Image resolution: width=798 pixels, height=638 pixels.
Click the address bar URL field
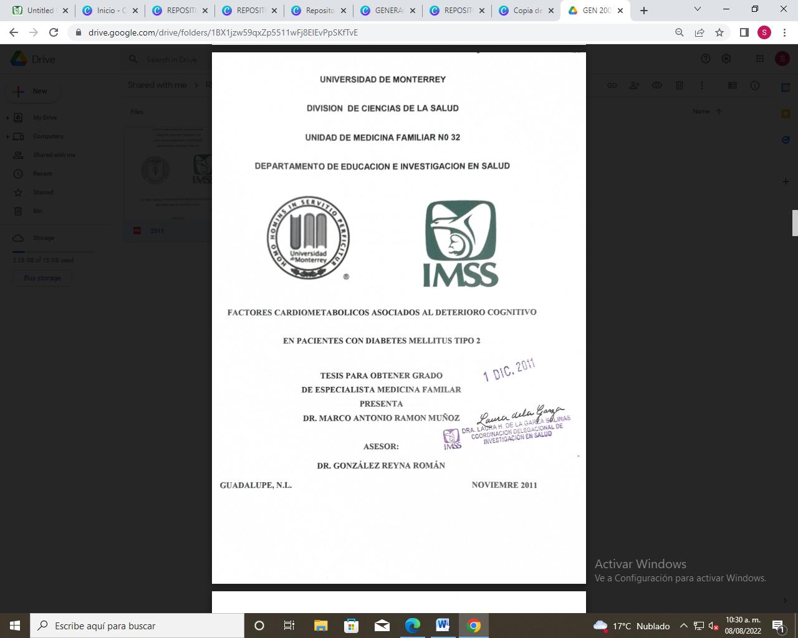374,32
